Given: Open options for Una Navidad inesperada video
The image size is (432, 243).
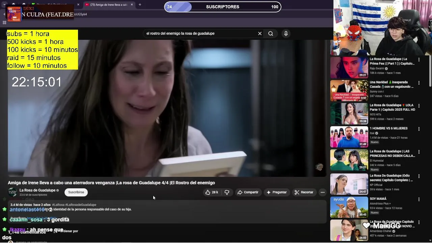Looking at the screenshot, I should 419,83.
